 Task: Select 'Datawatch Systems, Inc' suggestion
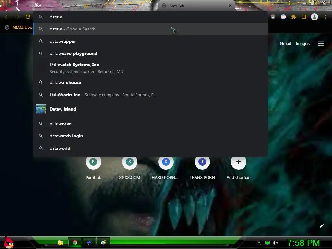coord(150,68)
